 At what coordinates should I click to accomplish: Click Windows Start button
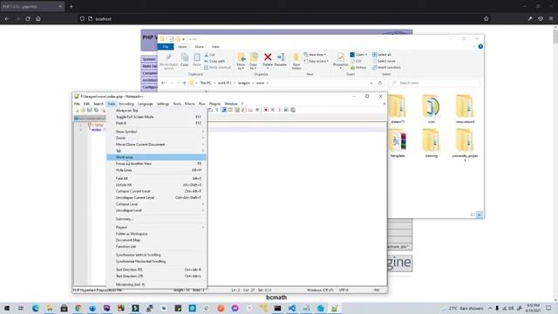click(7, 308)
